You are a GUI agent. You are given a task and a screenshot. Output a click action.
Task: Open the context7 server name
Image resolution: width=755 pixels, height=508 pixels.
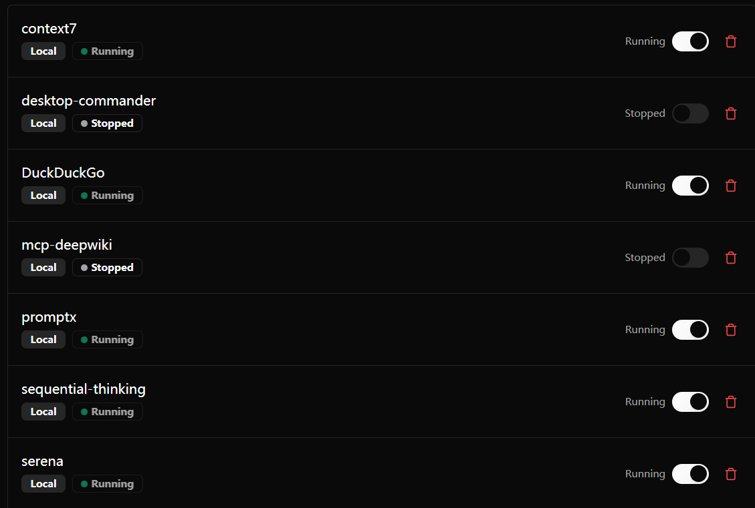(x=49, y=29)
